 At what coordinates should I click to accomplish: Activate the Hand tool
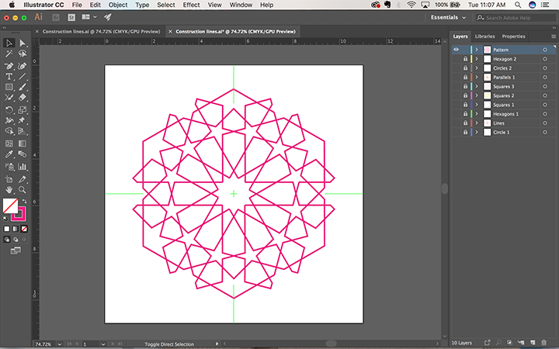coord(9,189)
